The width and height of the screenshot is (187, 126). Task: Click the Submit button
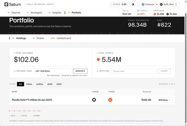click(x=164, y=71)
